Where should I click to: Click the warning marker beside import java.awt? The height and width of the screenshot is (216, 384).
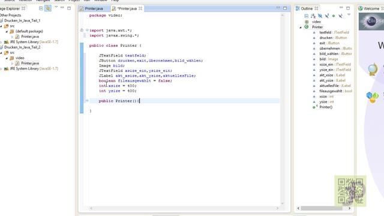[x=82, y=30]
